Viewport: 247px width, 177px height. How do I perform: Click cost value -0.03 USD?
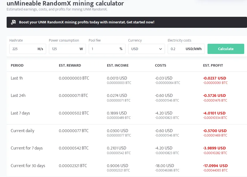(164, 78)
